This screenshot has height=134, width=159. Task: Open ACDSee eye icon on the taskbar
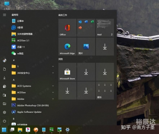pyautogui.click(x=52, y=130)
